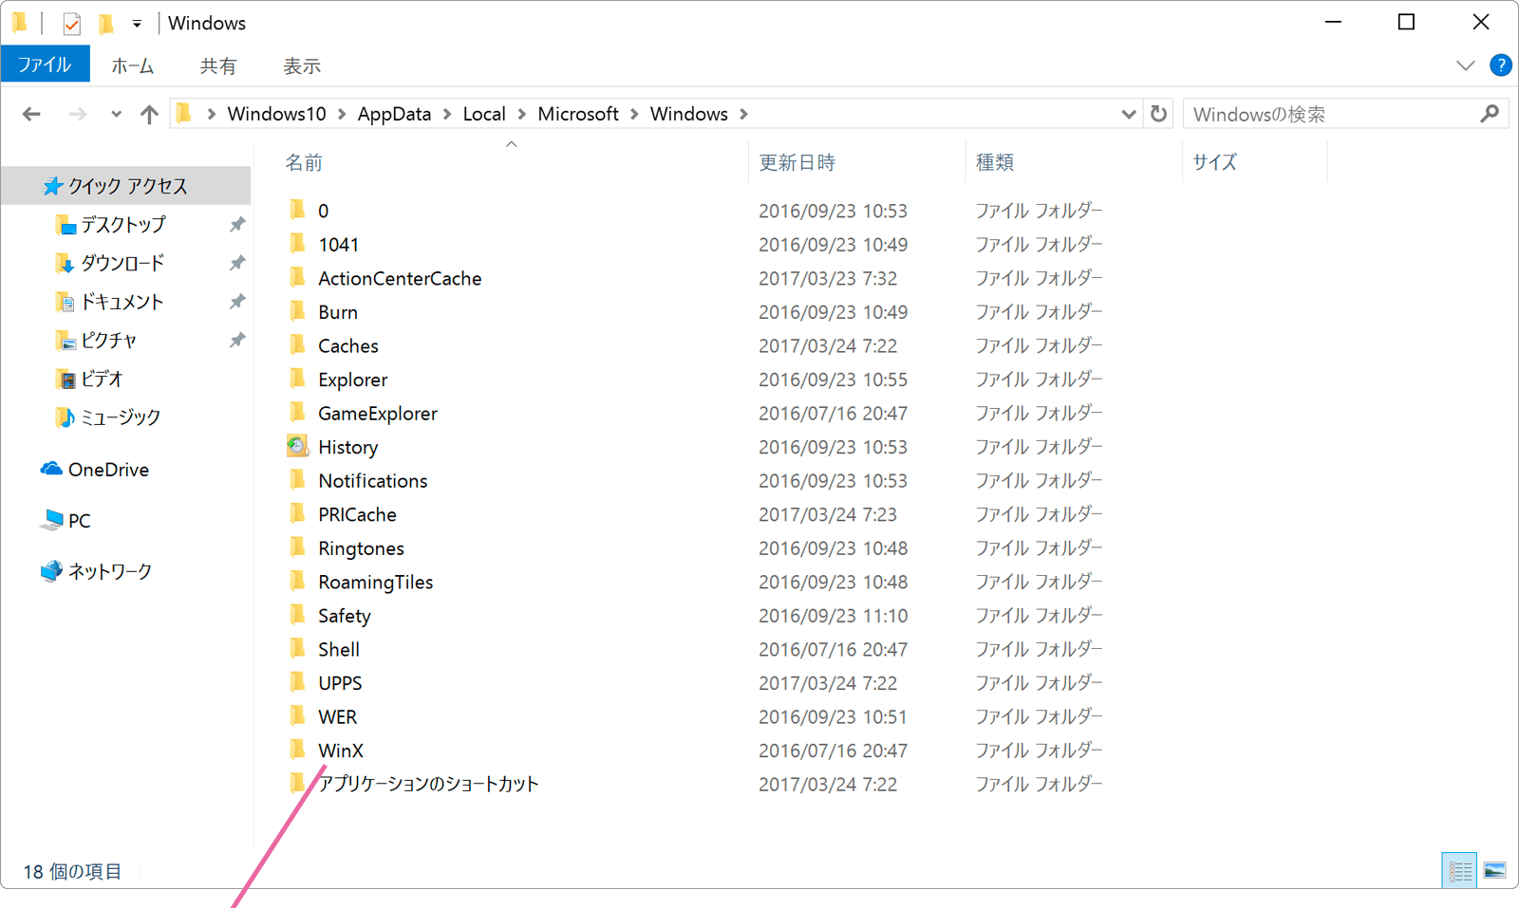Select OneDrive in the navigation pane
This screenshot has height=908, width=1519.
pyautogui.click(x=108, y=470)
